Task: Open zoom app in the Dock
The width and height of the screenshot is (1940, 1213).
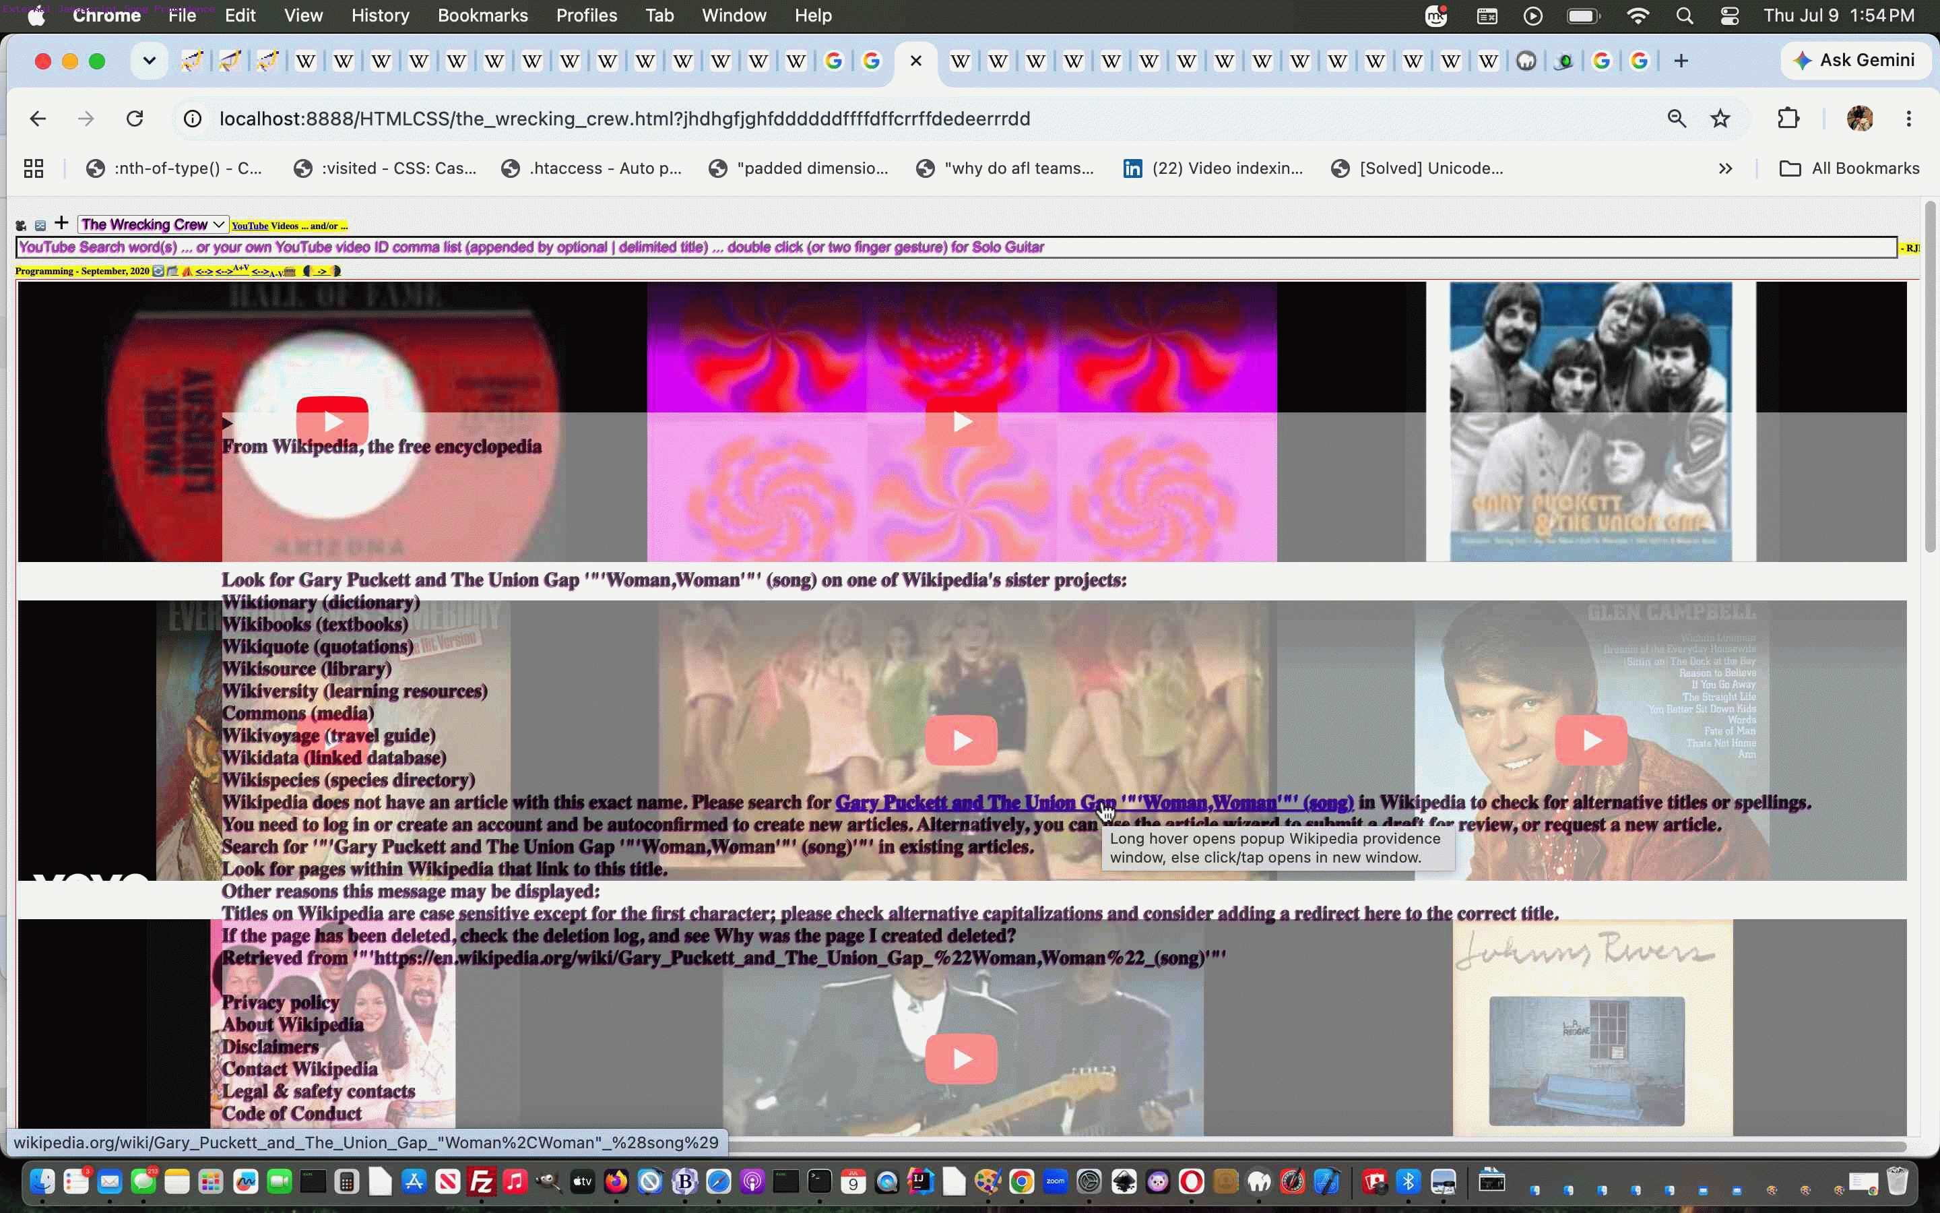Action: pyautogui.click(x=1056, y=1182)
